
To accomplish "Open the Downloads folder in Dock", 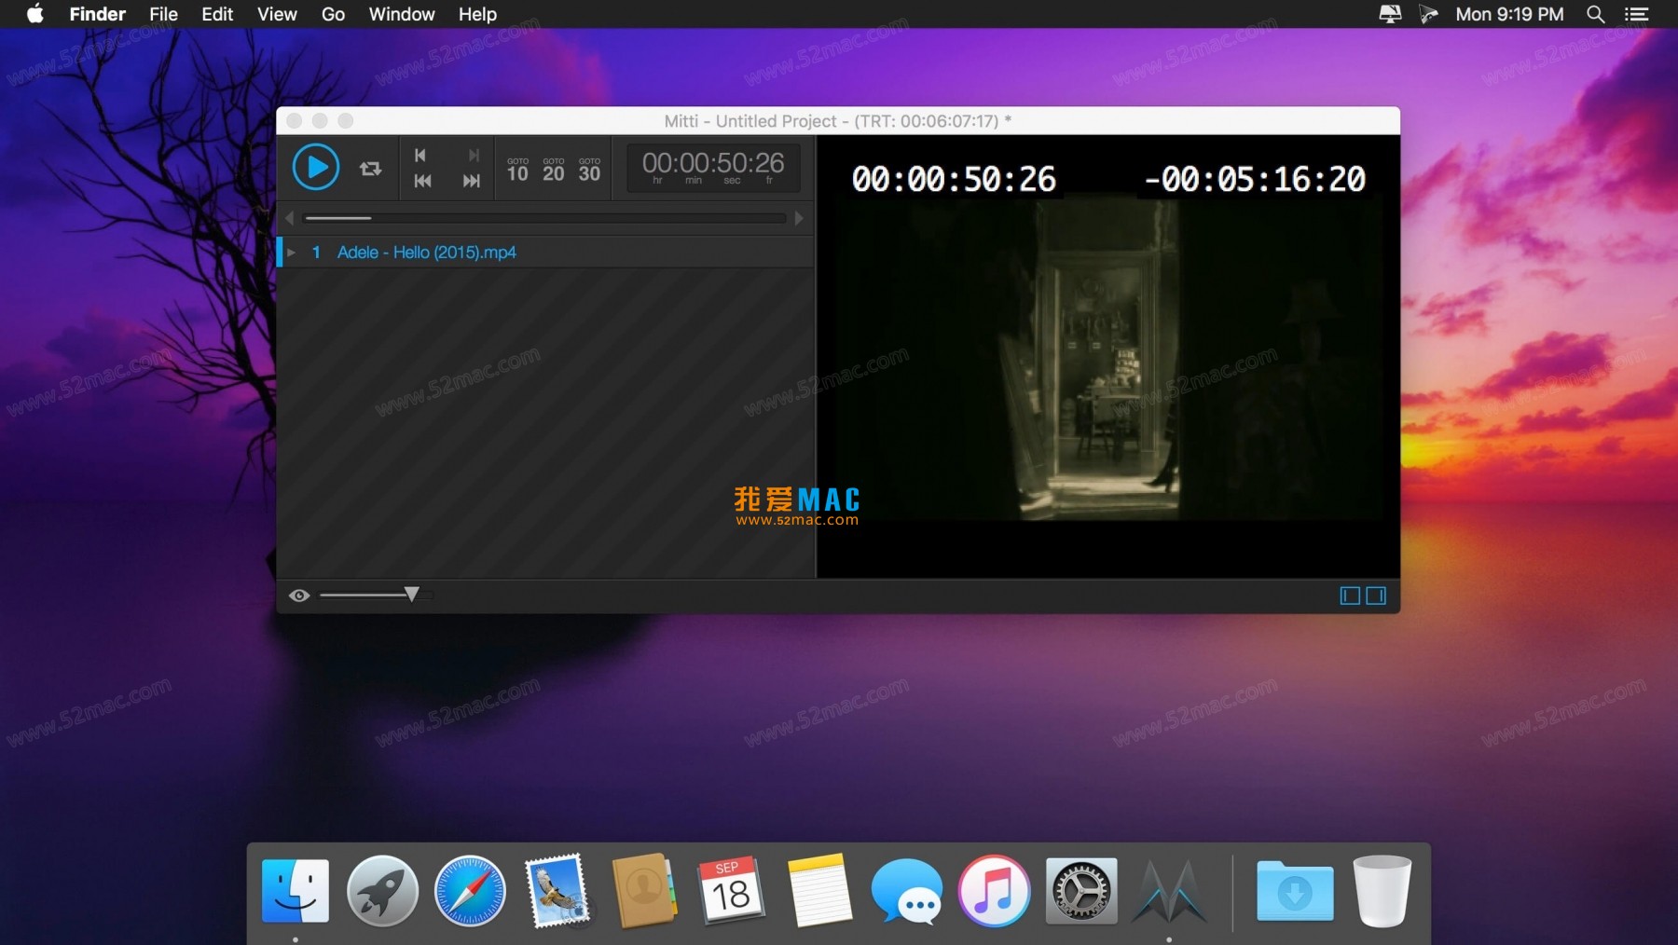I will [1295, 891].
